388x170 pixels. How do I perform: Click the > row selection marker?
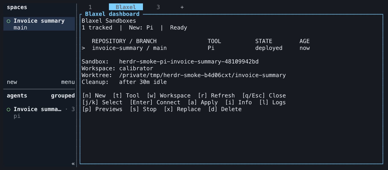click(83, 48)
